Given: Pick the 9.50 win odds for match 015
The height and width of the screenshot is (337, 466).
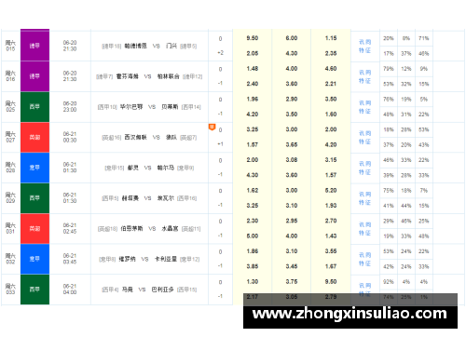Looking at the screenshot, I should coord(253,38).
